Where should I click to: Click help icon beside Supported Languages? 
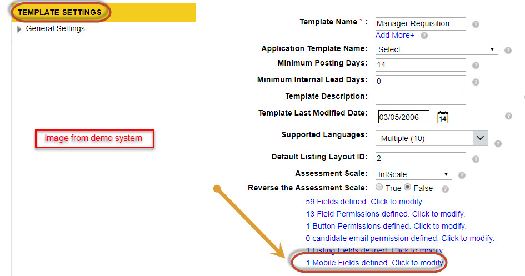point(498,143)
